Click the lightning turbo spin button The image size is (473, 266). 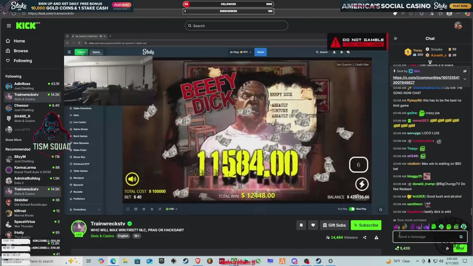point(362,184)
